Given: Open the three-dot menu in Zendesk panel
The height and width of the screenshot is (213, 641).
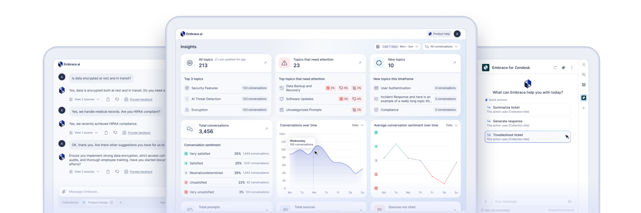Looking at the screenshot, I should [x=572, y=68].
